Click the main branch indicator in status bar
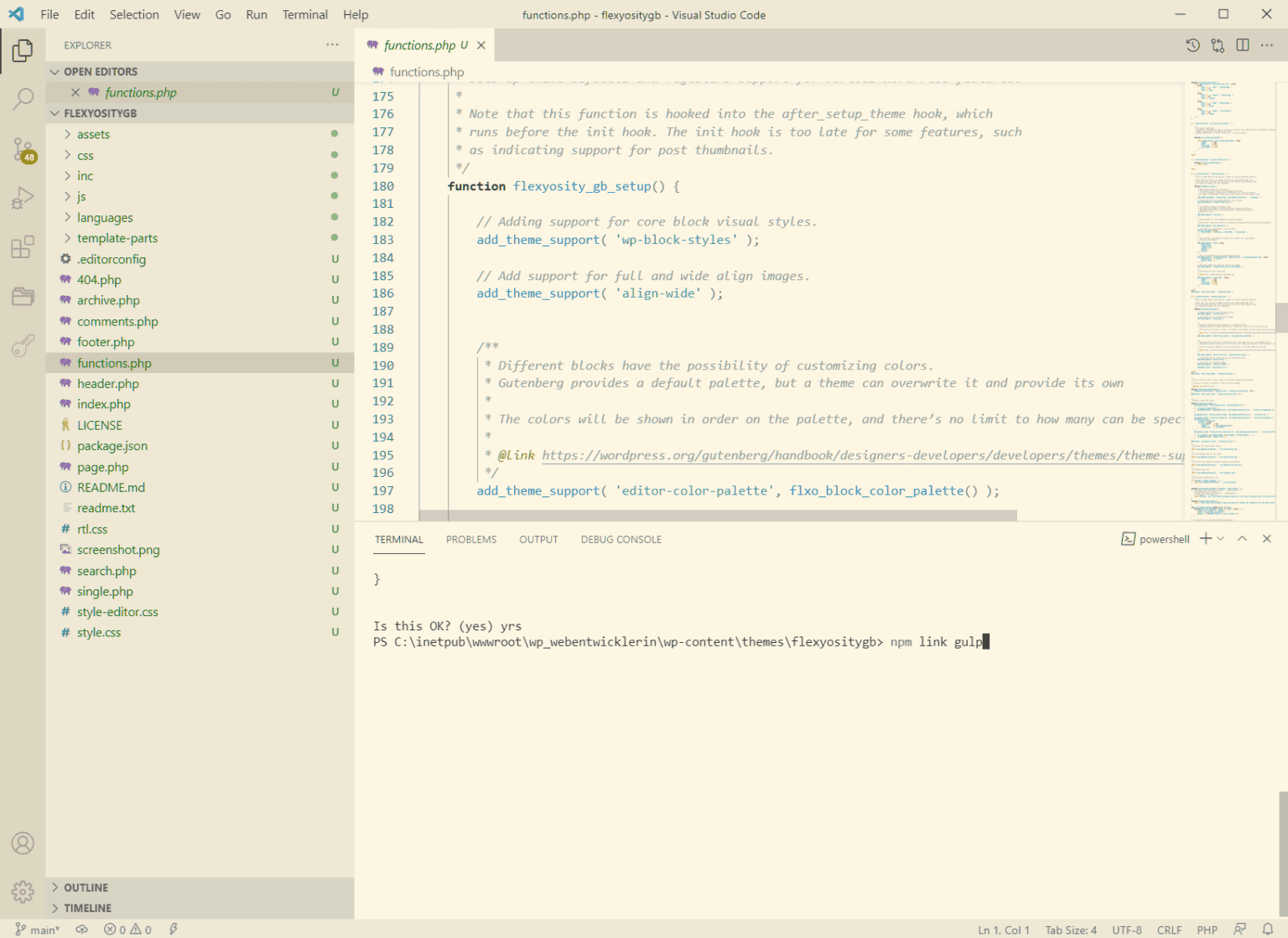Viewport: 1288px width, 938px height. coord(38,930)
